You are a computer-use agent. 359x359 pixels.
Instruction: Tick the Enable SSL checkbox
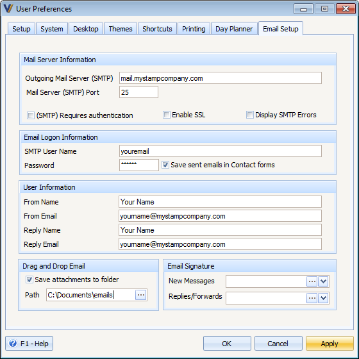pos(167,115)
